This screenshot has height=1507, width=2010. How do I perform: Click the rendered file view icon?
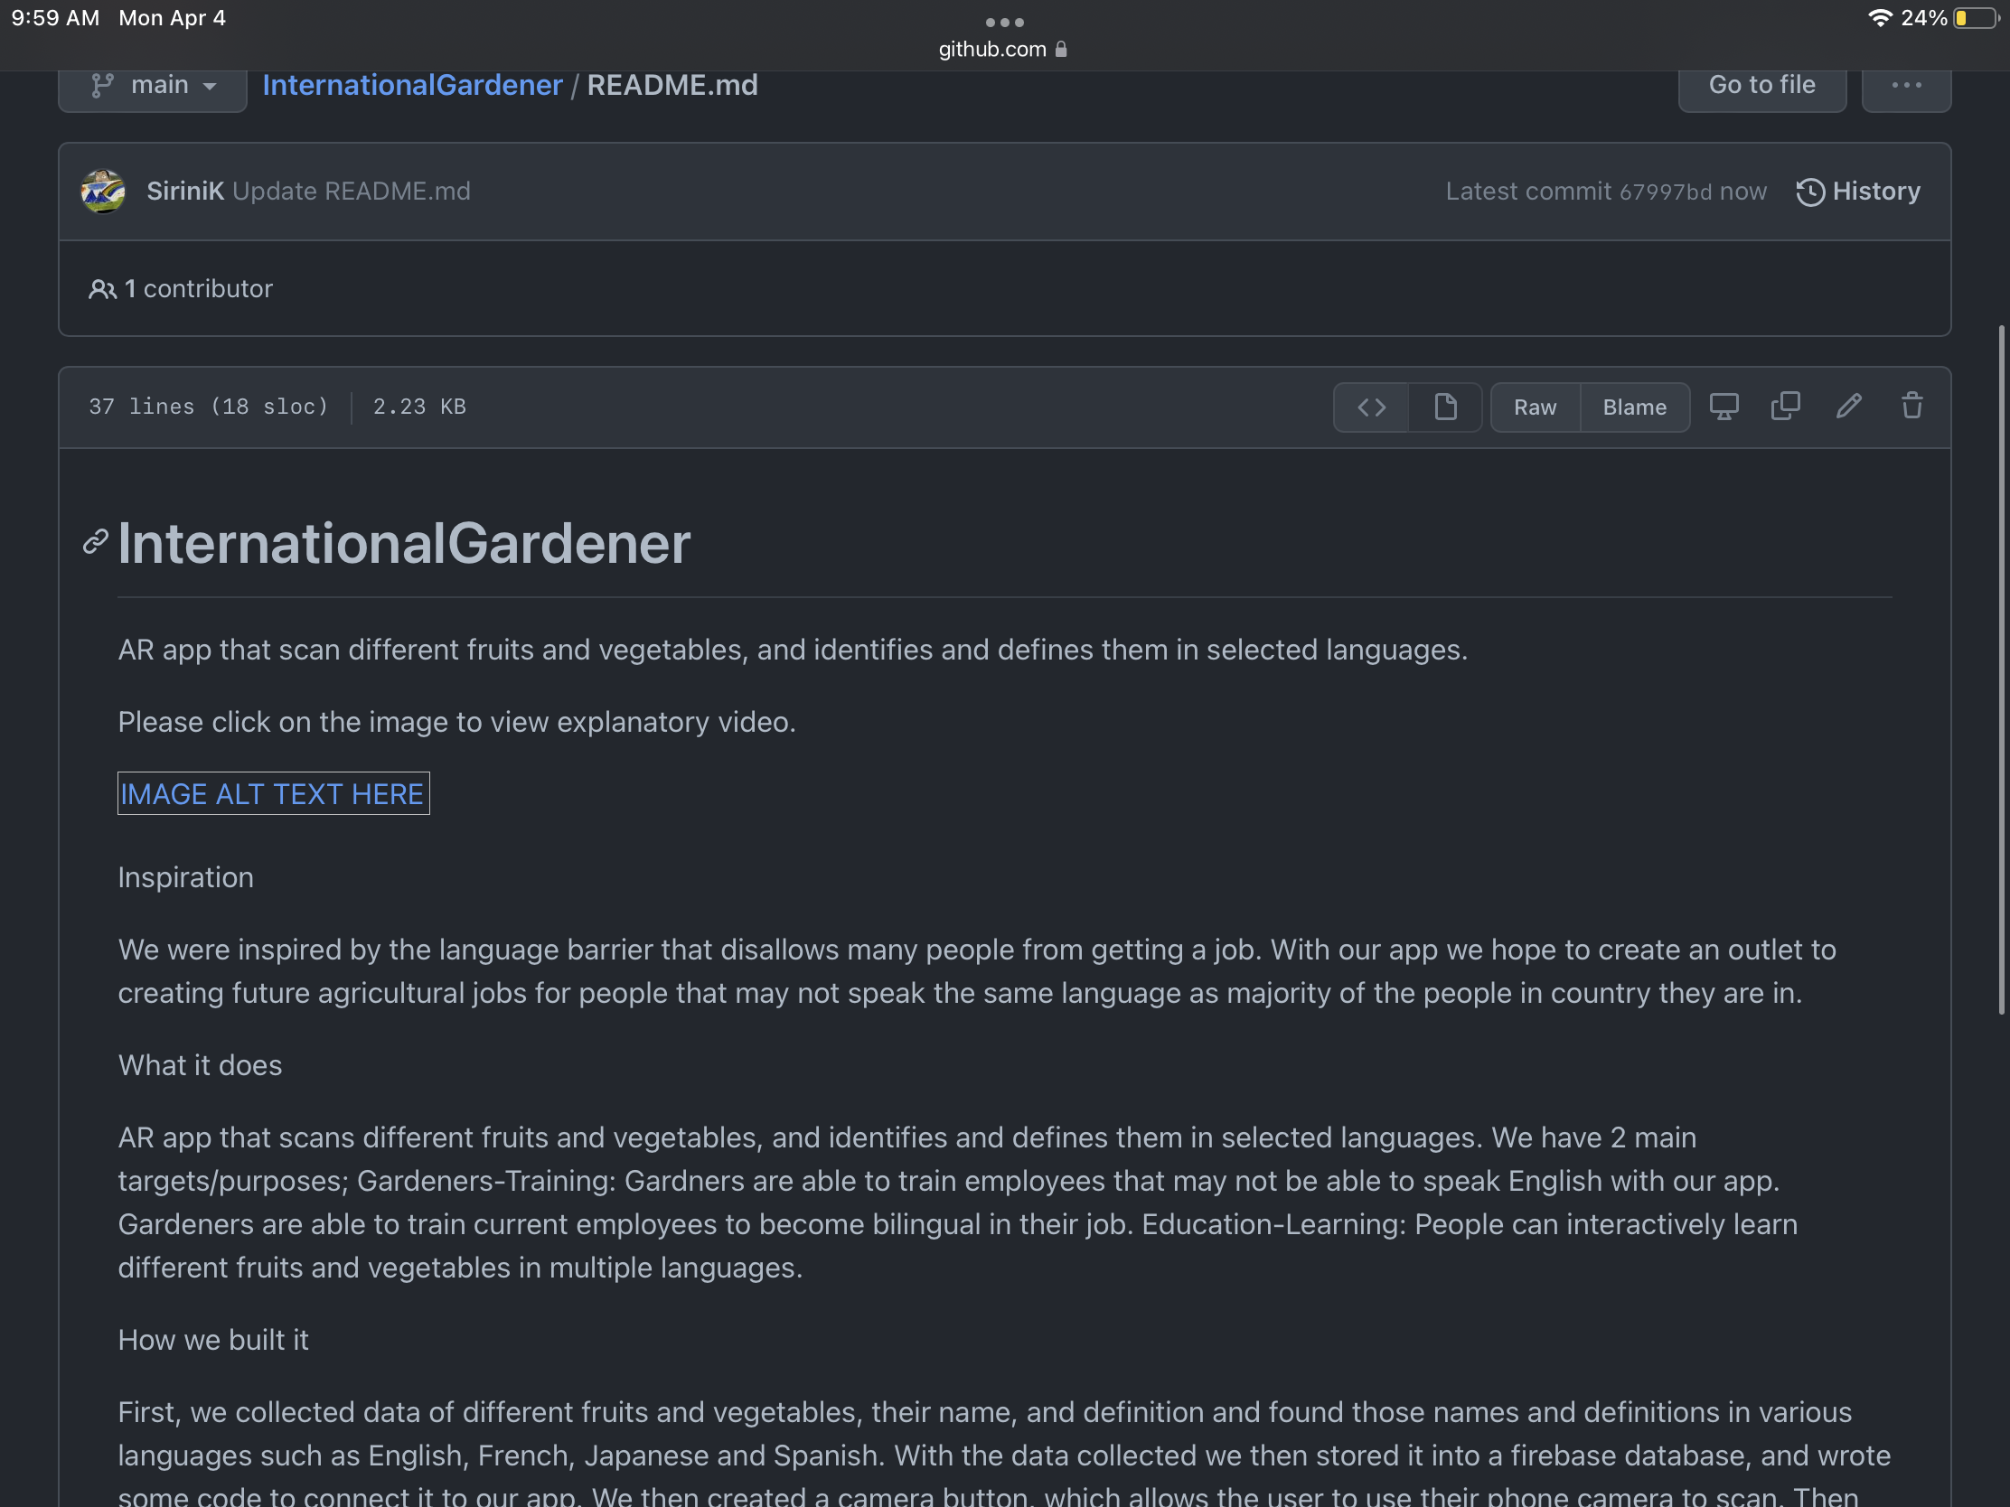pyautogui.click(x=1445, y=407)
